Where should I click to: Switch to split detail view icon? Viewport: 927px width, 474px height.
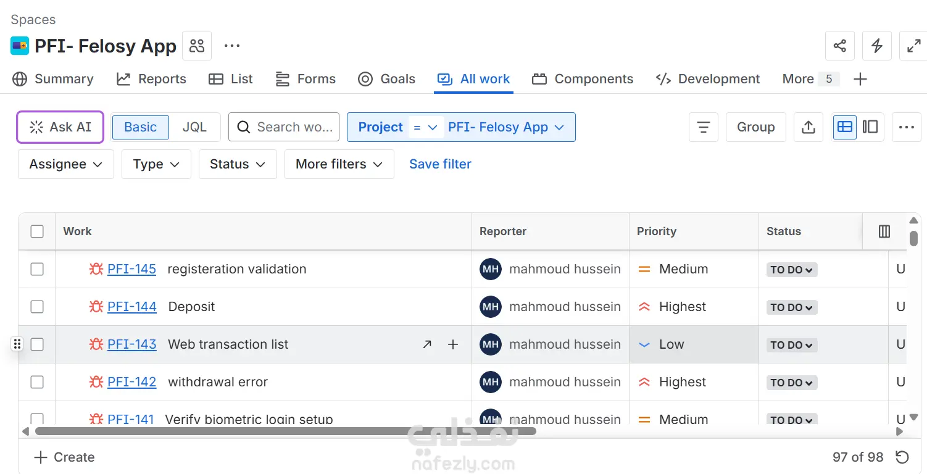870,127
